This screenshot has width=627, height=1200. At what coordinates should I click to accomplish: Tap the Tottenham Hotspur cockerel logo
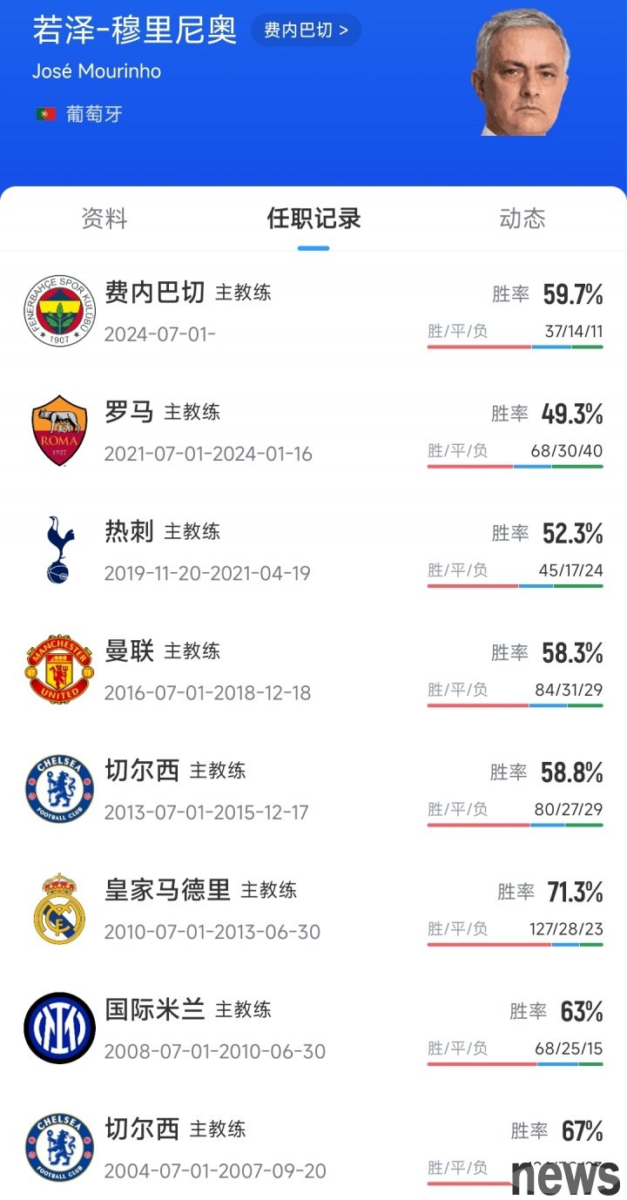tap(59, 550)
